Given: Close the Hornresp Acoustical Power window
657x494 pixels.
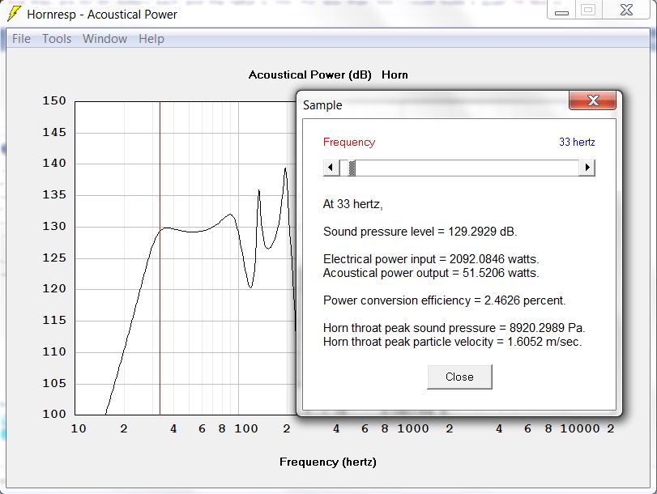Looking at the screenshot, I should click(626, 10).
